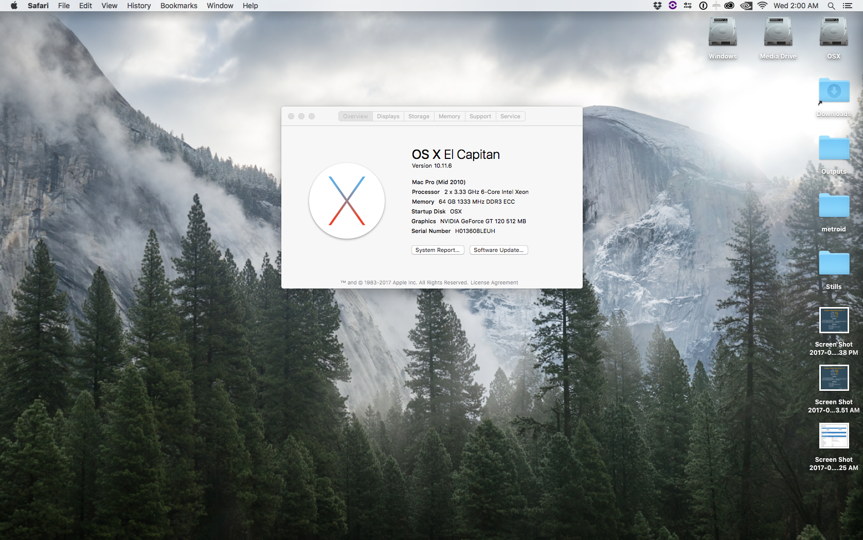Screen dimensions: 863x540
Task: Click the menu bar clock Wed 2:00 AM
Action: [796, 6]
